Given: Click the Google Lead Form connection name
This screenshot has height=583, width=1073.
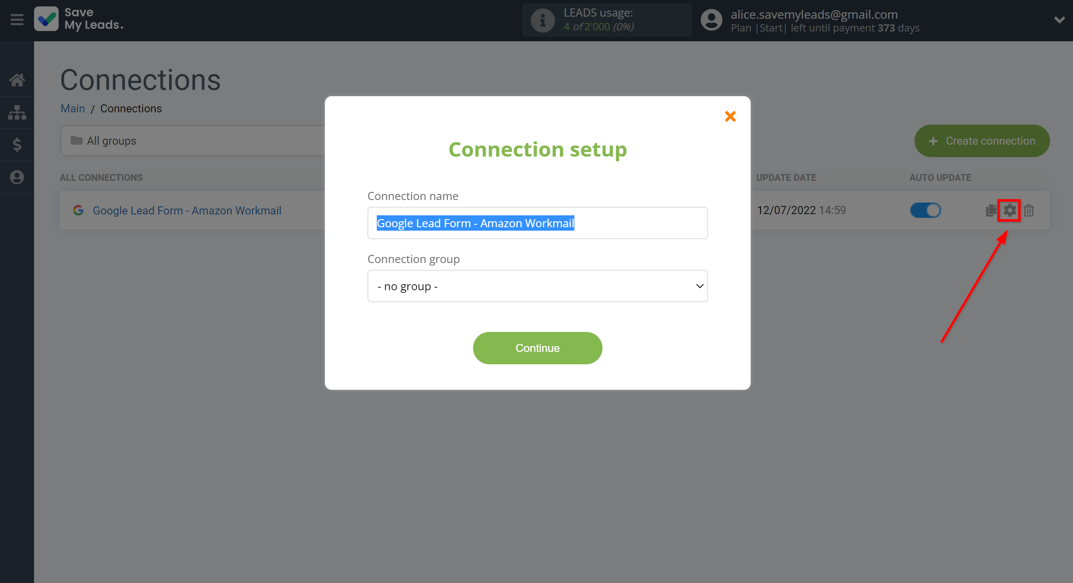Looking at the screenshot, I should click(187, 210).
